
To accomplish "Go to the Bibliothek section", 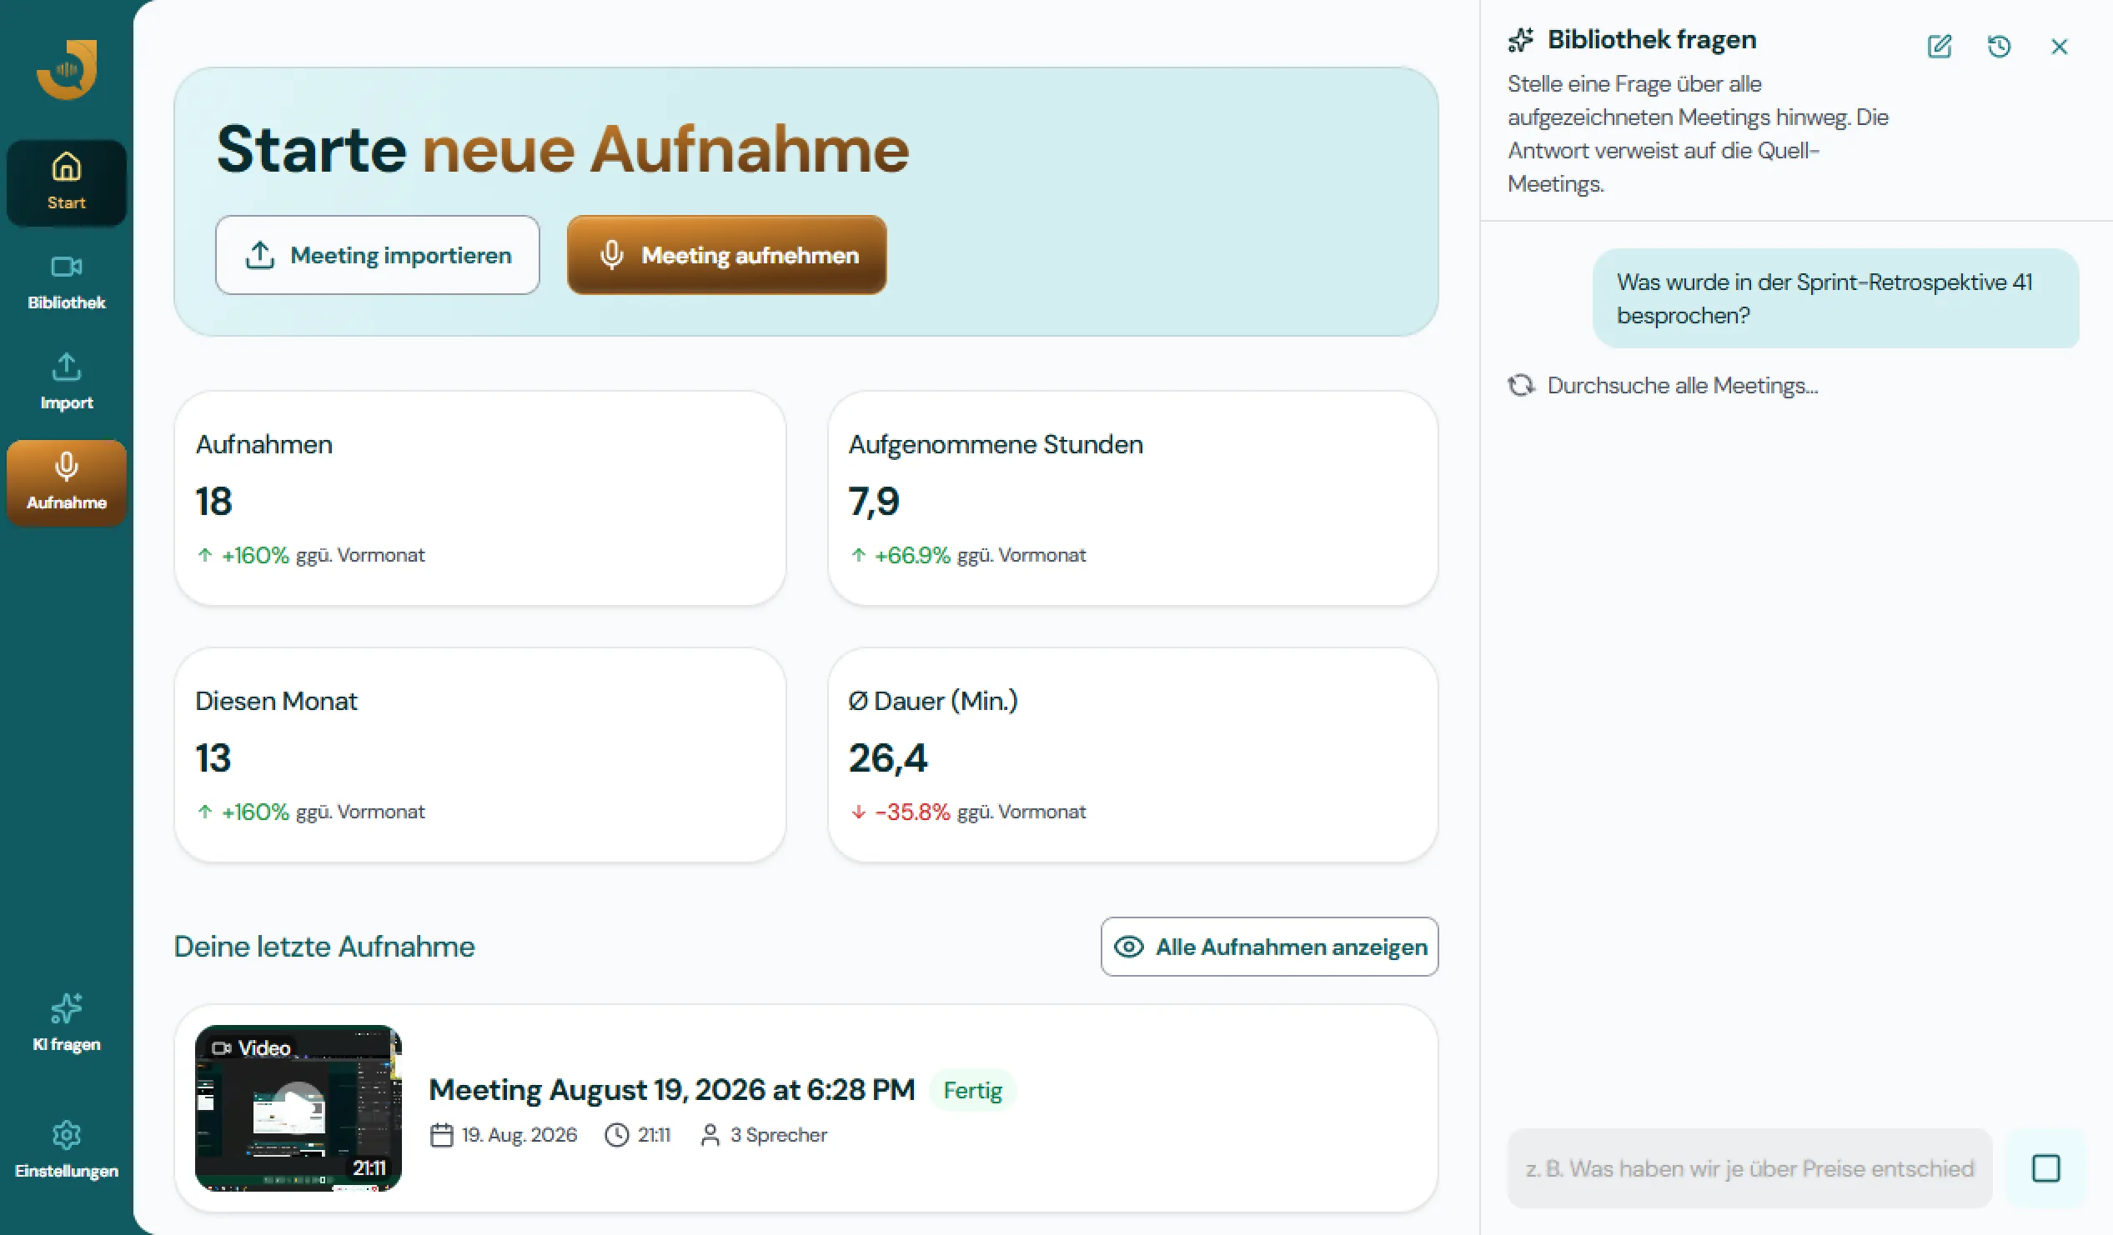I will pos(66,282).
